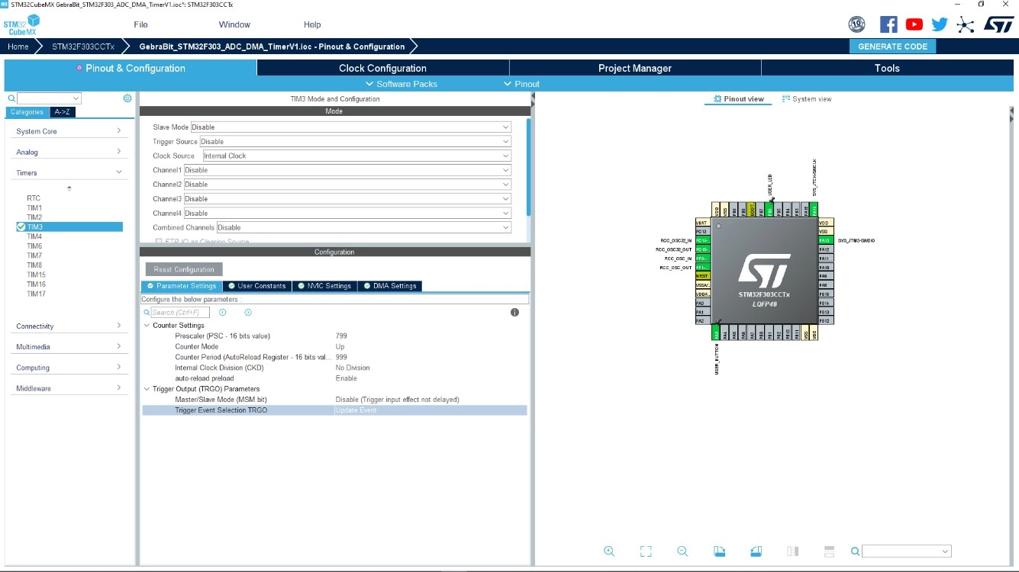Select the NRST pin on chip
Screen dimensions: 1019x572
[703, 276]
